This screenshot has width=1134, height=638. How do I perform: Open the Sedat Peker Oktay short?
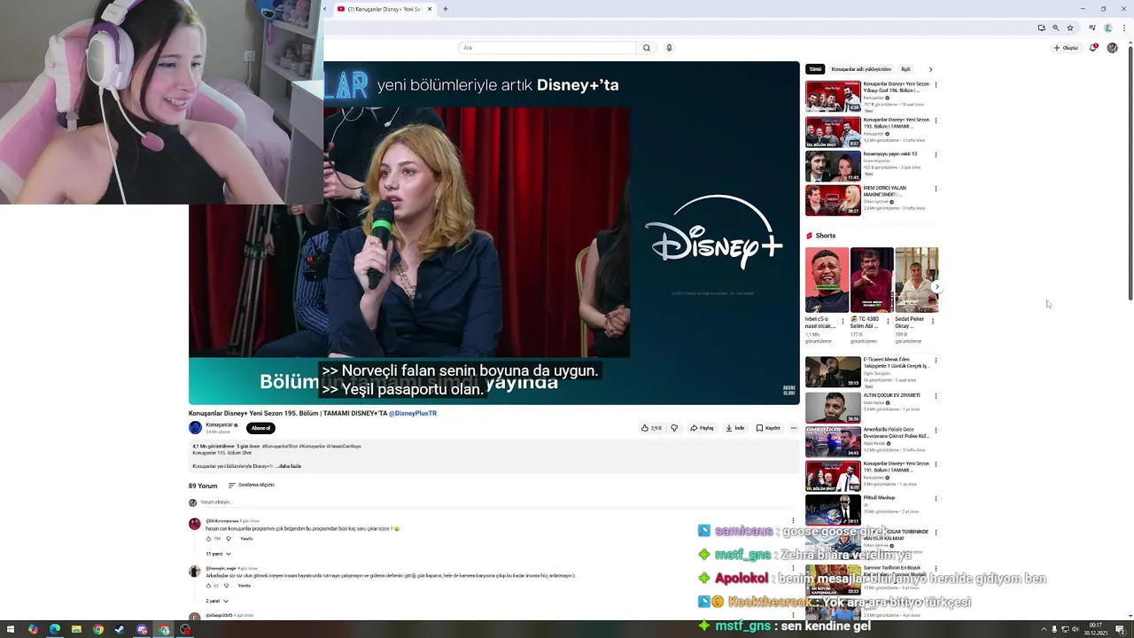[x=916, y=280]
